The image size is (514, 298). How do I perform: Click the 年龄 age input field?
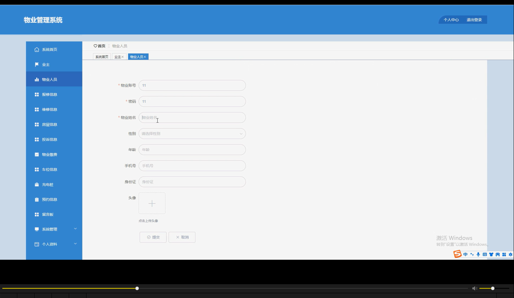tap(192, 150)
